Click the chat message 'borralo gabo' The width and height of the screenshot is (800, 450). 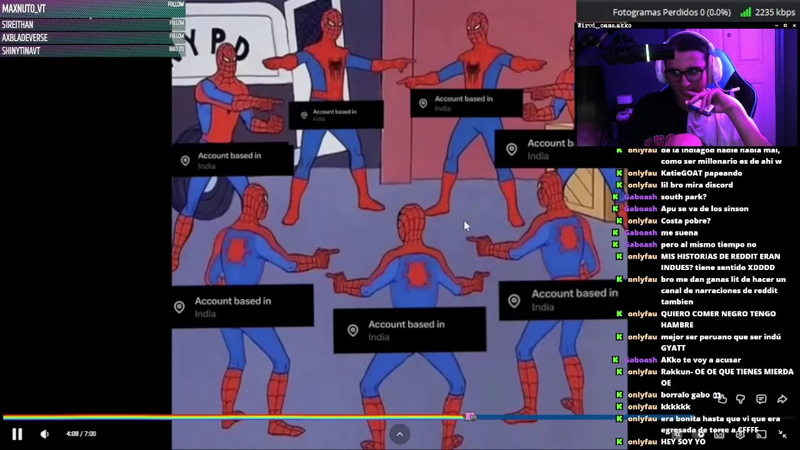(x=691, y=395)
